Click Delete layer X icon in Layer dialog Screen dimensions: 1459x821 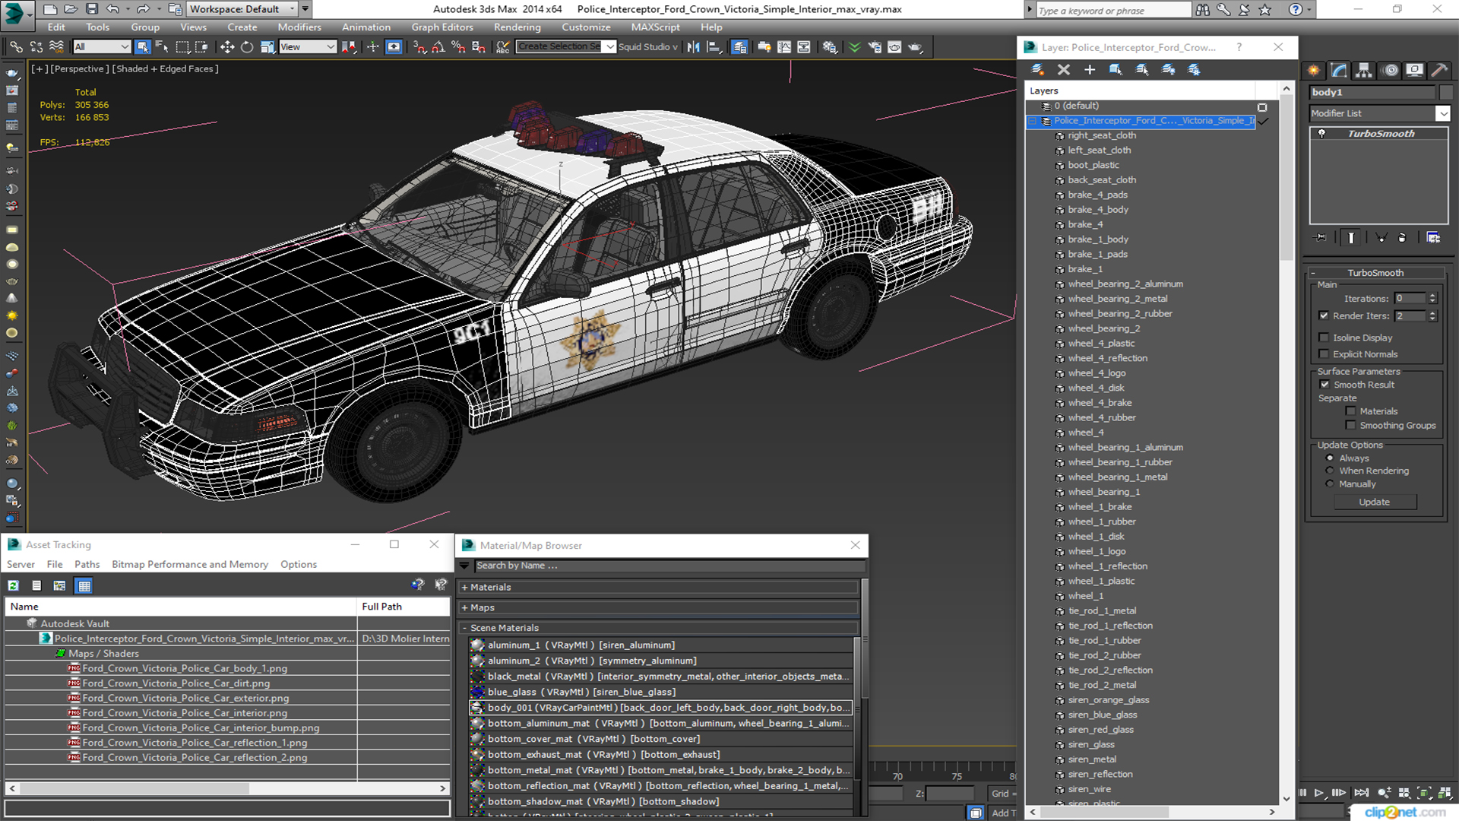1064,70
